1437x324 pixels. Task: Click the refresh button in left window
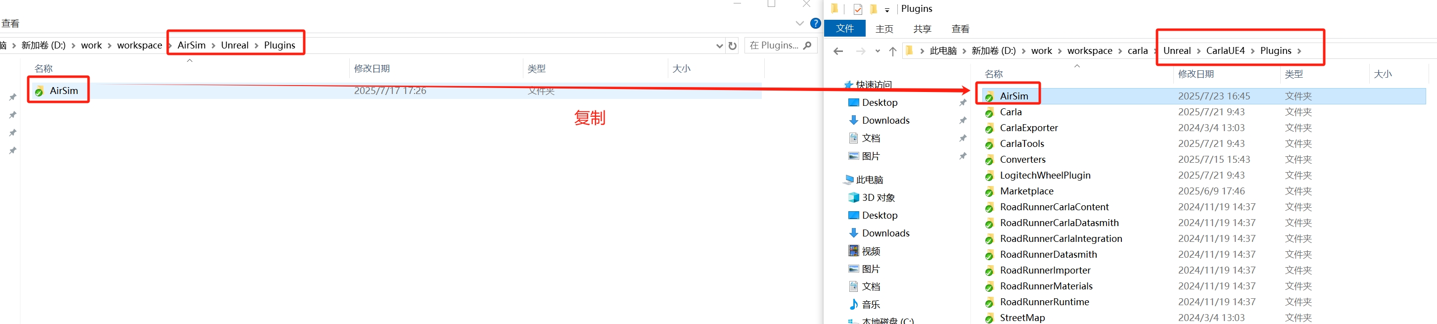tap(733, 46)
